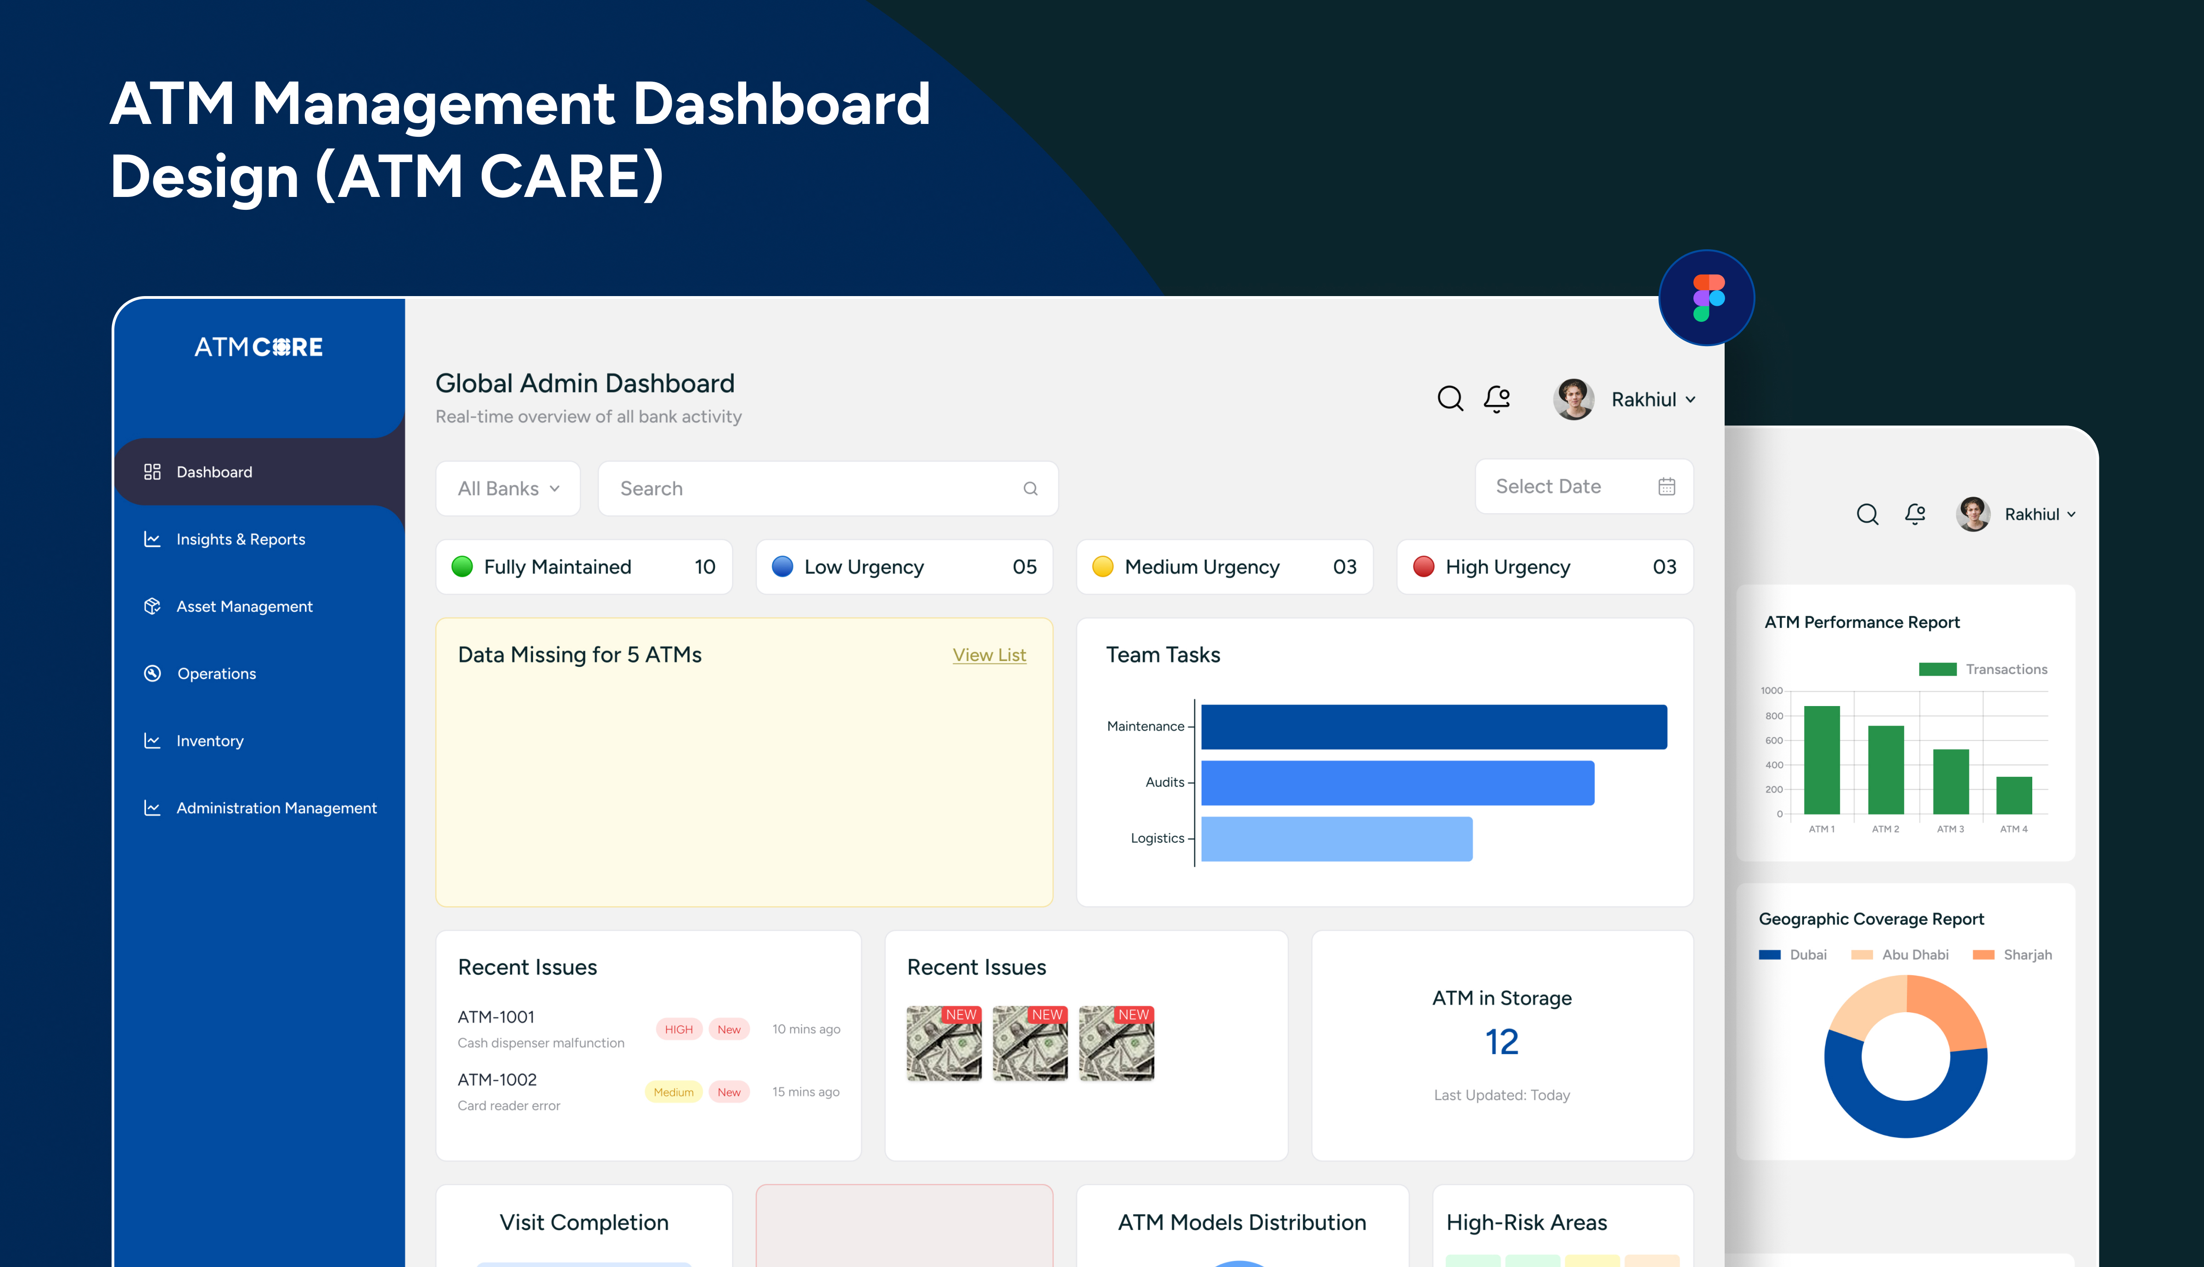The image size is (2204, 1267).
Task: Toggle Transactions legend swatch in performance chart
Action: pos(1937,669)
